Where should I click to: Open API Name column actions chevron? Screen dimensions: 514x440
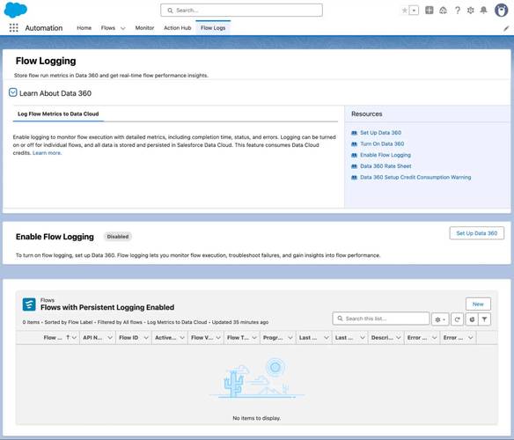(x=110, y=337)
